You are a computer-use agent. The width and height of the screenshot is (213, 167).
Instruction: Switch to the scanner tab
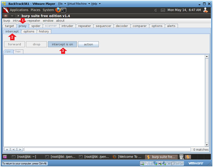51,26
